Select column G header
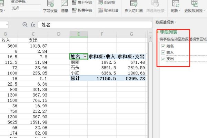The width and height of the screenshot is (207, 138). pos(131,34)
